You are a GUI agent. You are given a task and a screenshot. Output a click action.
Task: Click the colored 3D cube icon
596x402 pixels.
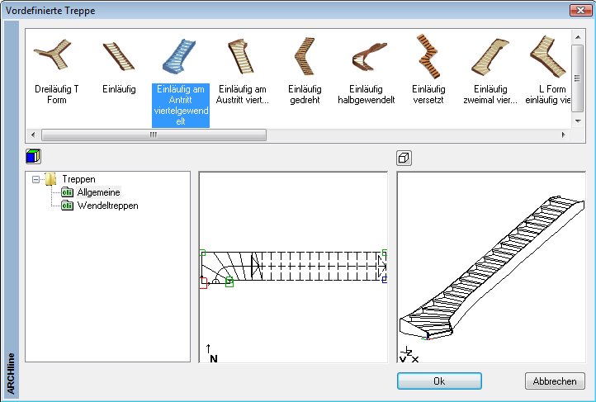point(34,156)
